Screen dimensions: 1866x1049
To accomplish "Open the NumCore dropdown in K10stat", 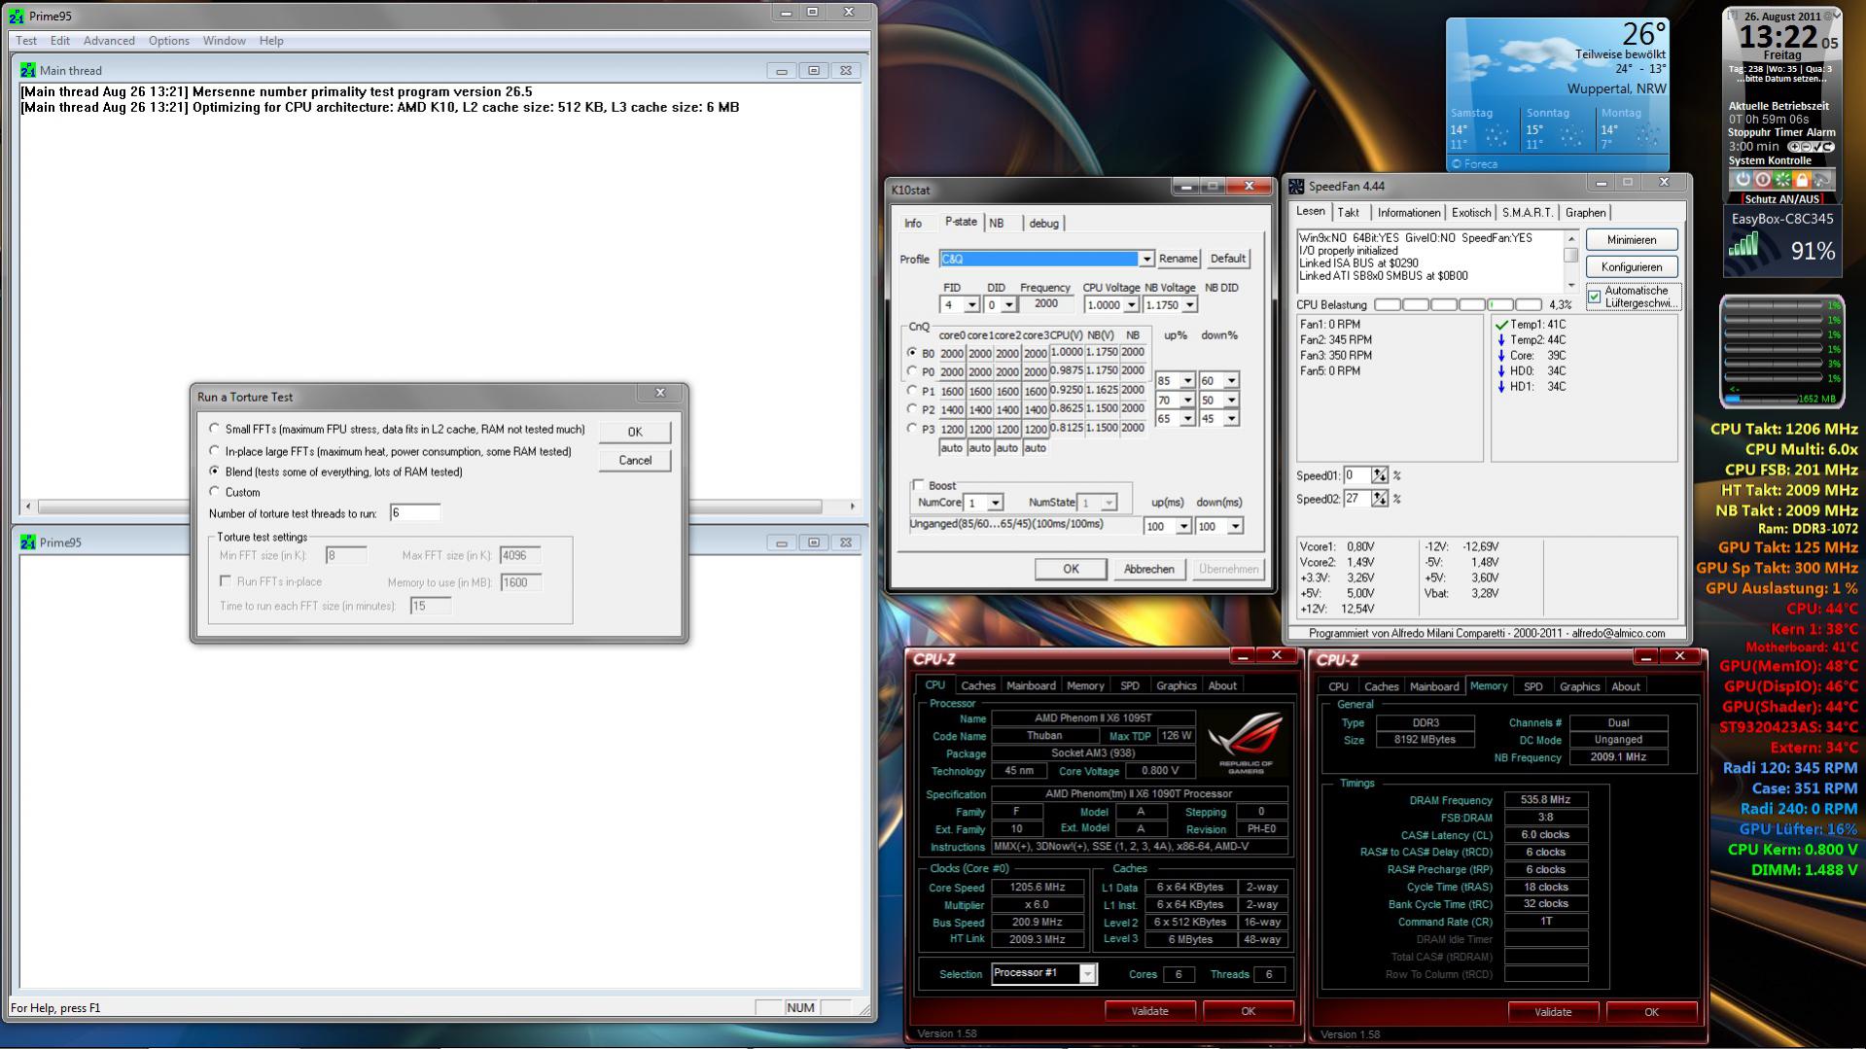I will [x=995, y=503].
